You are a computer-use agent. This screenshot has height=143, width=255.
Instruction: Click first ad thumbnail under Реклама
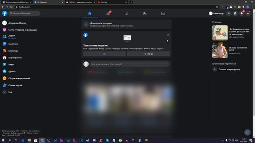[x=220, y=33]
